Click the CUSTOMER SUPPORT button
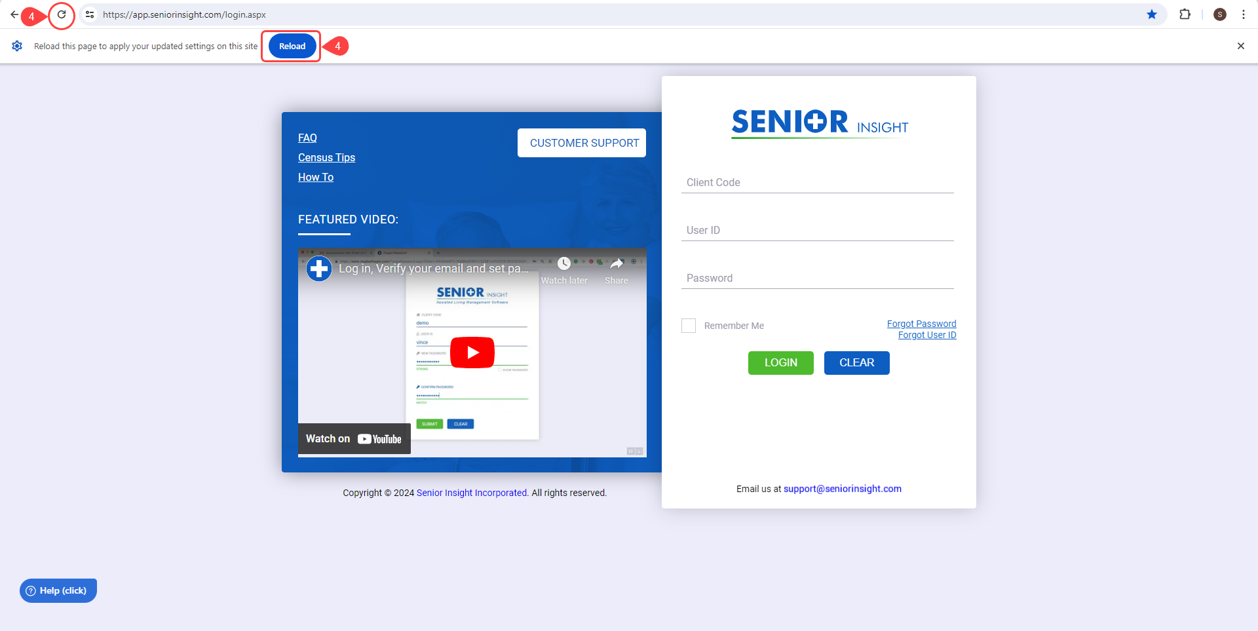The image size is (1258, 631). point(582,143)
